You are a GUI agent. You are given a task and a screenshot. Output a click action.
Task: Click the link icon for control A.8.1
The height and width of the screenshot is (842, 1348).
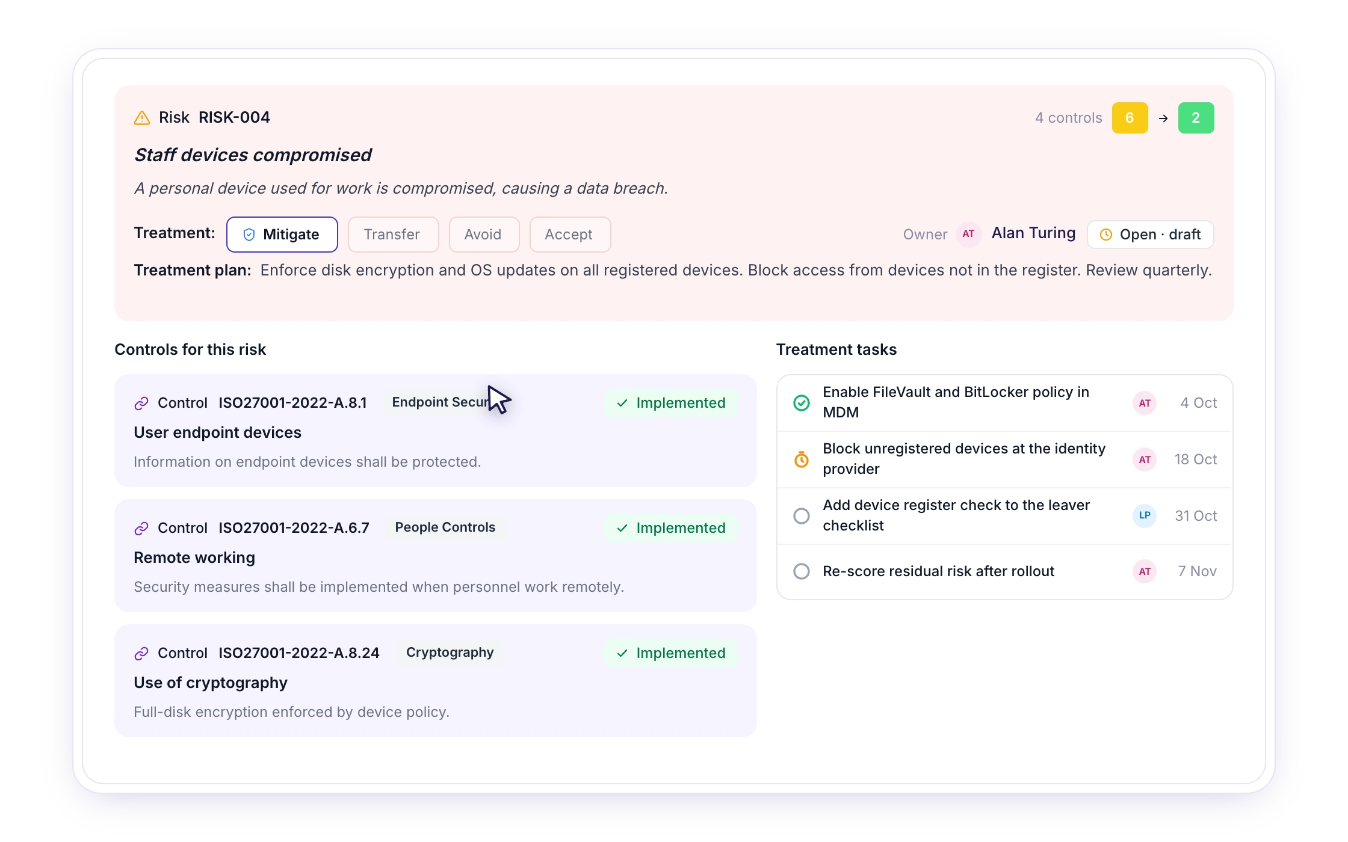pos(141,404)
